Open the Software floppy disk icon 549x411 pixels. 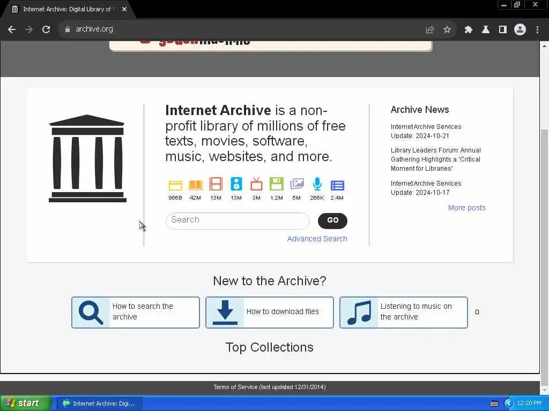point(276,184)
